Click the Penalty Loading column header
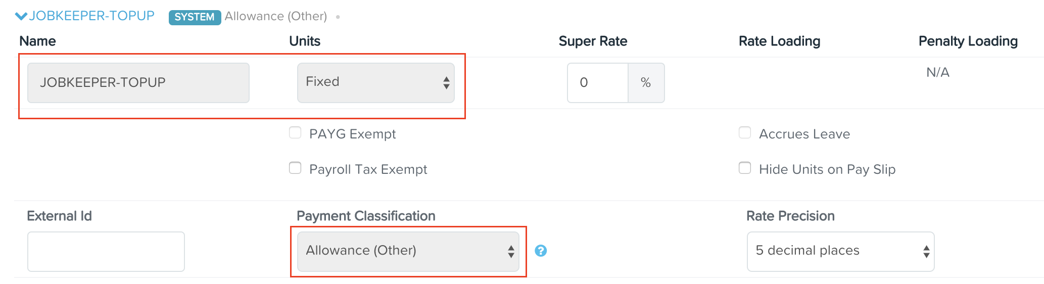Image resolution: width=1044 pixels, height=284 pixels. pos(968,41)
